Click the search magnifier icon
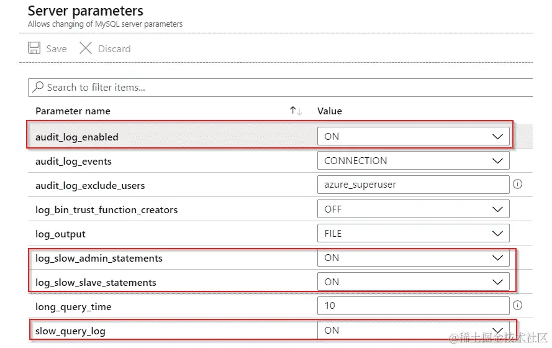The height and width of the screenshot is (348, 552). tap(38, 87)
